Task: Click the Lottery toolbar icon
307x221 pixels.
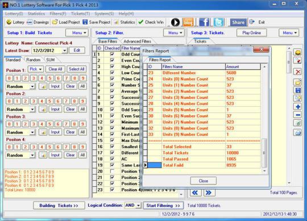Action: (x=9, y=22)
